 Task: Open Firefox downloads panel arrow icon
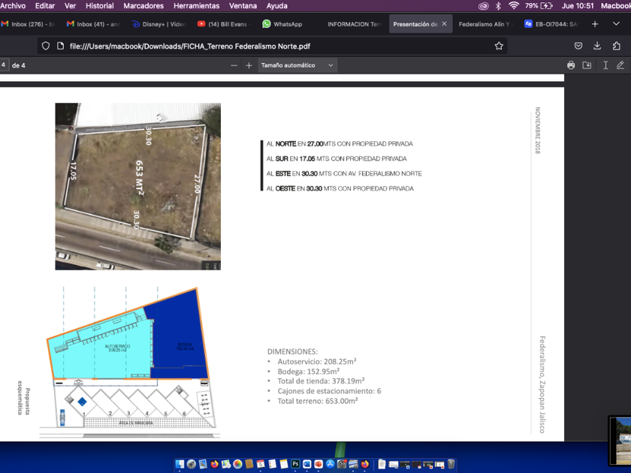(x=597, y=46)
